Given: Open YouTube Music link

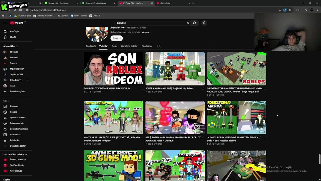Looking at the screenshot, I should pyautogui.click(x=17, y=165).
